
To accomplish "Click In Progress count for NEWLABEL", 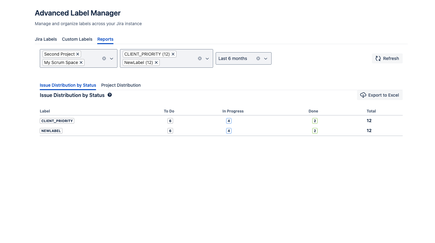I will [229, 131].
